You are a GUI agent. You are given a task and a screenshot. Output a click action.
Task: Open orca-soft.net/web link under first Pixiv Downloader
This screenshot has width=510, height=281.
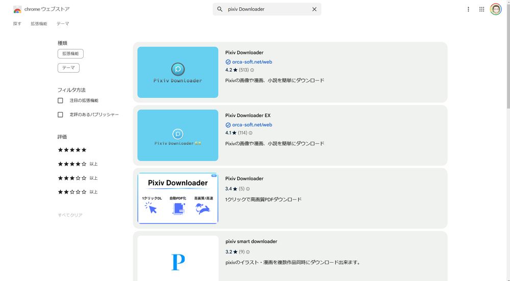pyautogui.click(x=252, y=62)
